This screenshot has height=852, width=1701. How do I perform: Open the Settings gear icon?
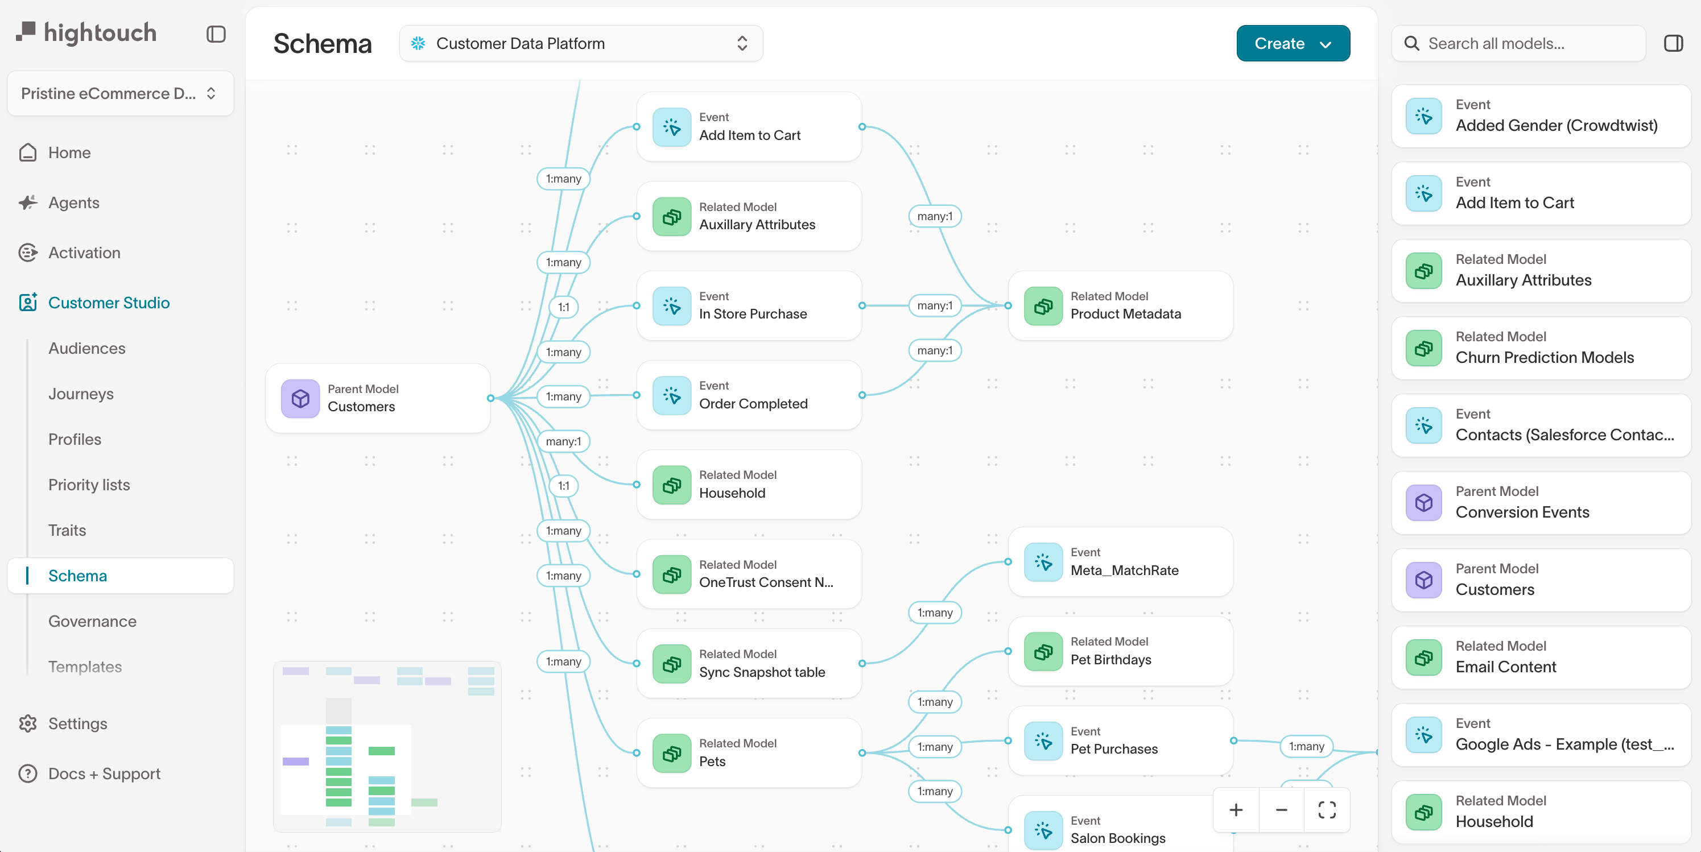(28, 723)
